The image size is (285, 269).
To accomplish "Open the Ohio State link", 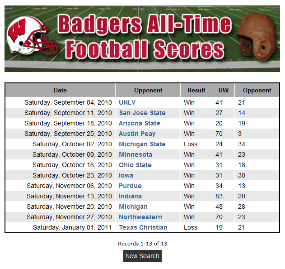I will tap(135, 165).
